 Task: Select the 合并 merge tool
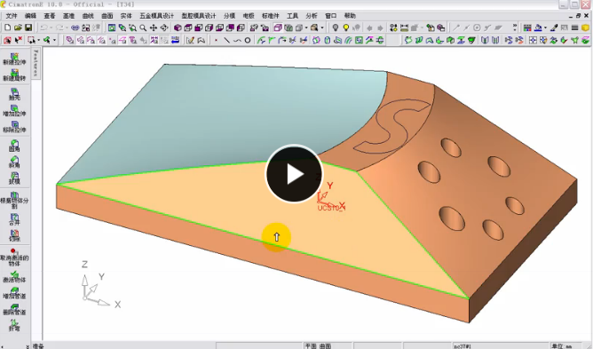14,219
